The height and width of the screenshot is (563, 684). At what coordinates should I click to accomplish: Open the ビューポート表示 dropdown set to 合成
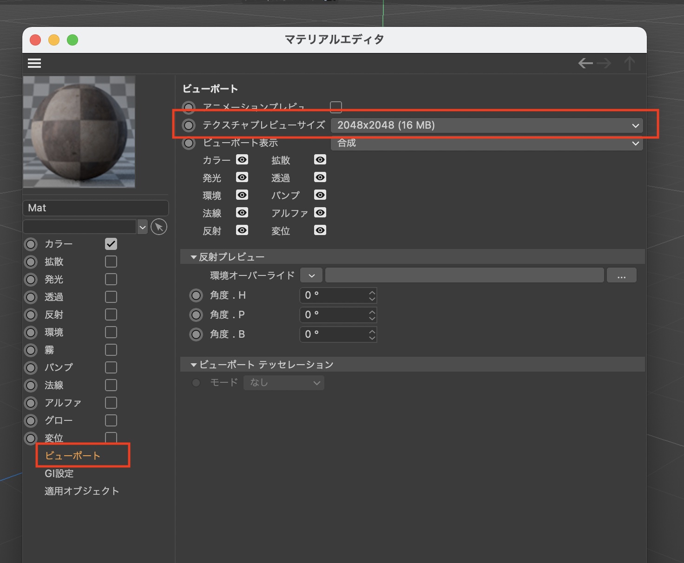point(487,143)
